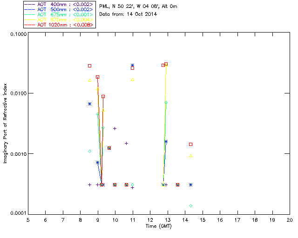Click the '5' x-axis tick label

tap(28, 220)
